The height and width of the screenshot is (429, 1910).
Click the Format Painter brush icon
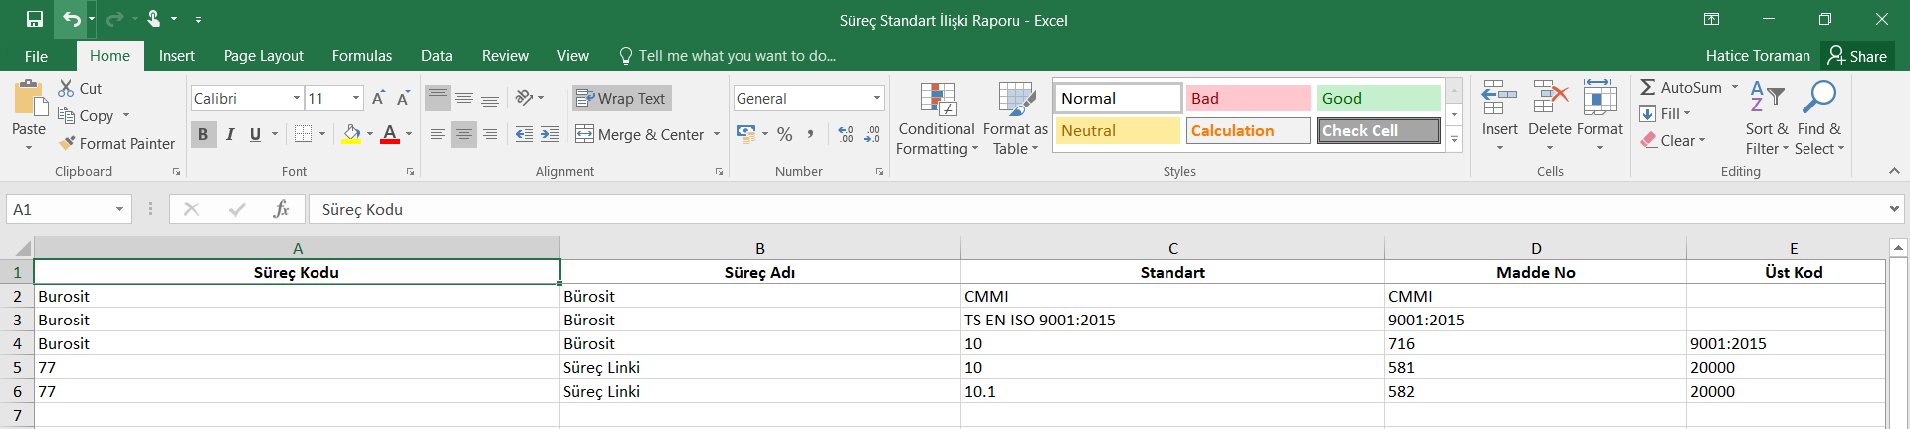pyautogui.click(x=67, y=143)
